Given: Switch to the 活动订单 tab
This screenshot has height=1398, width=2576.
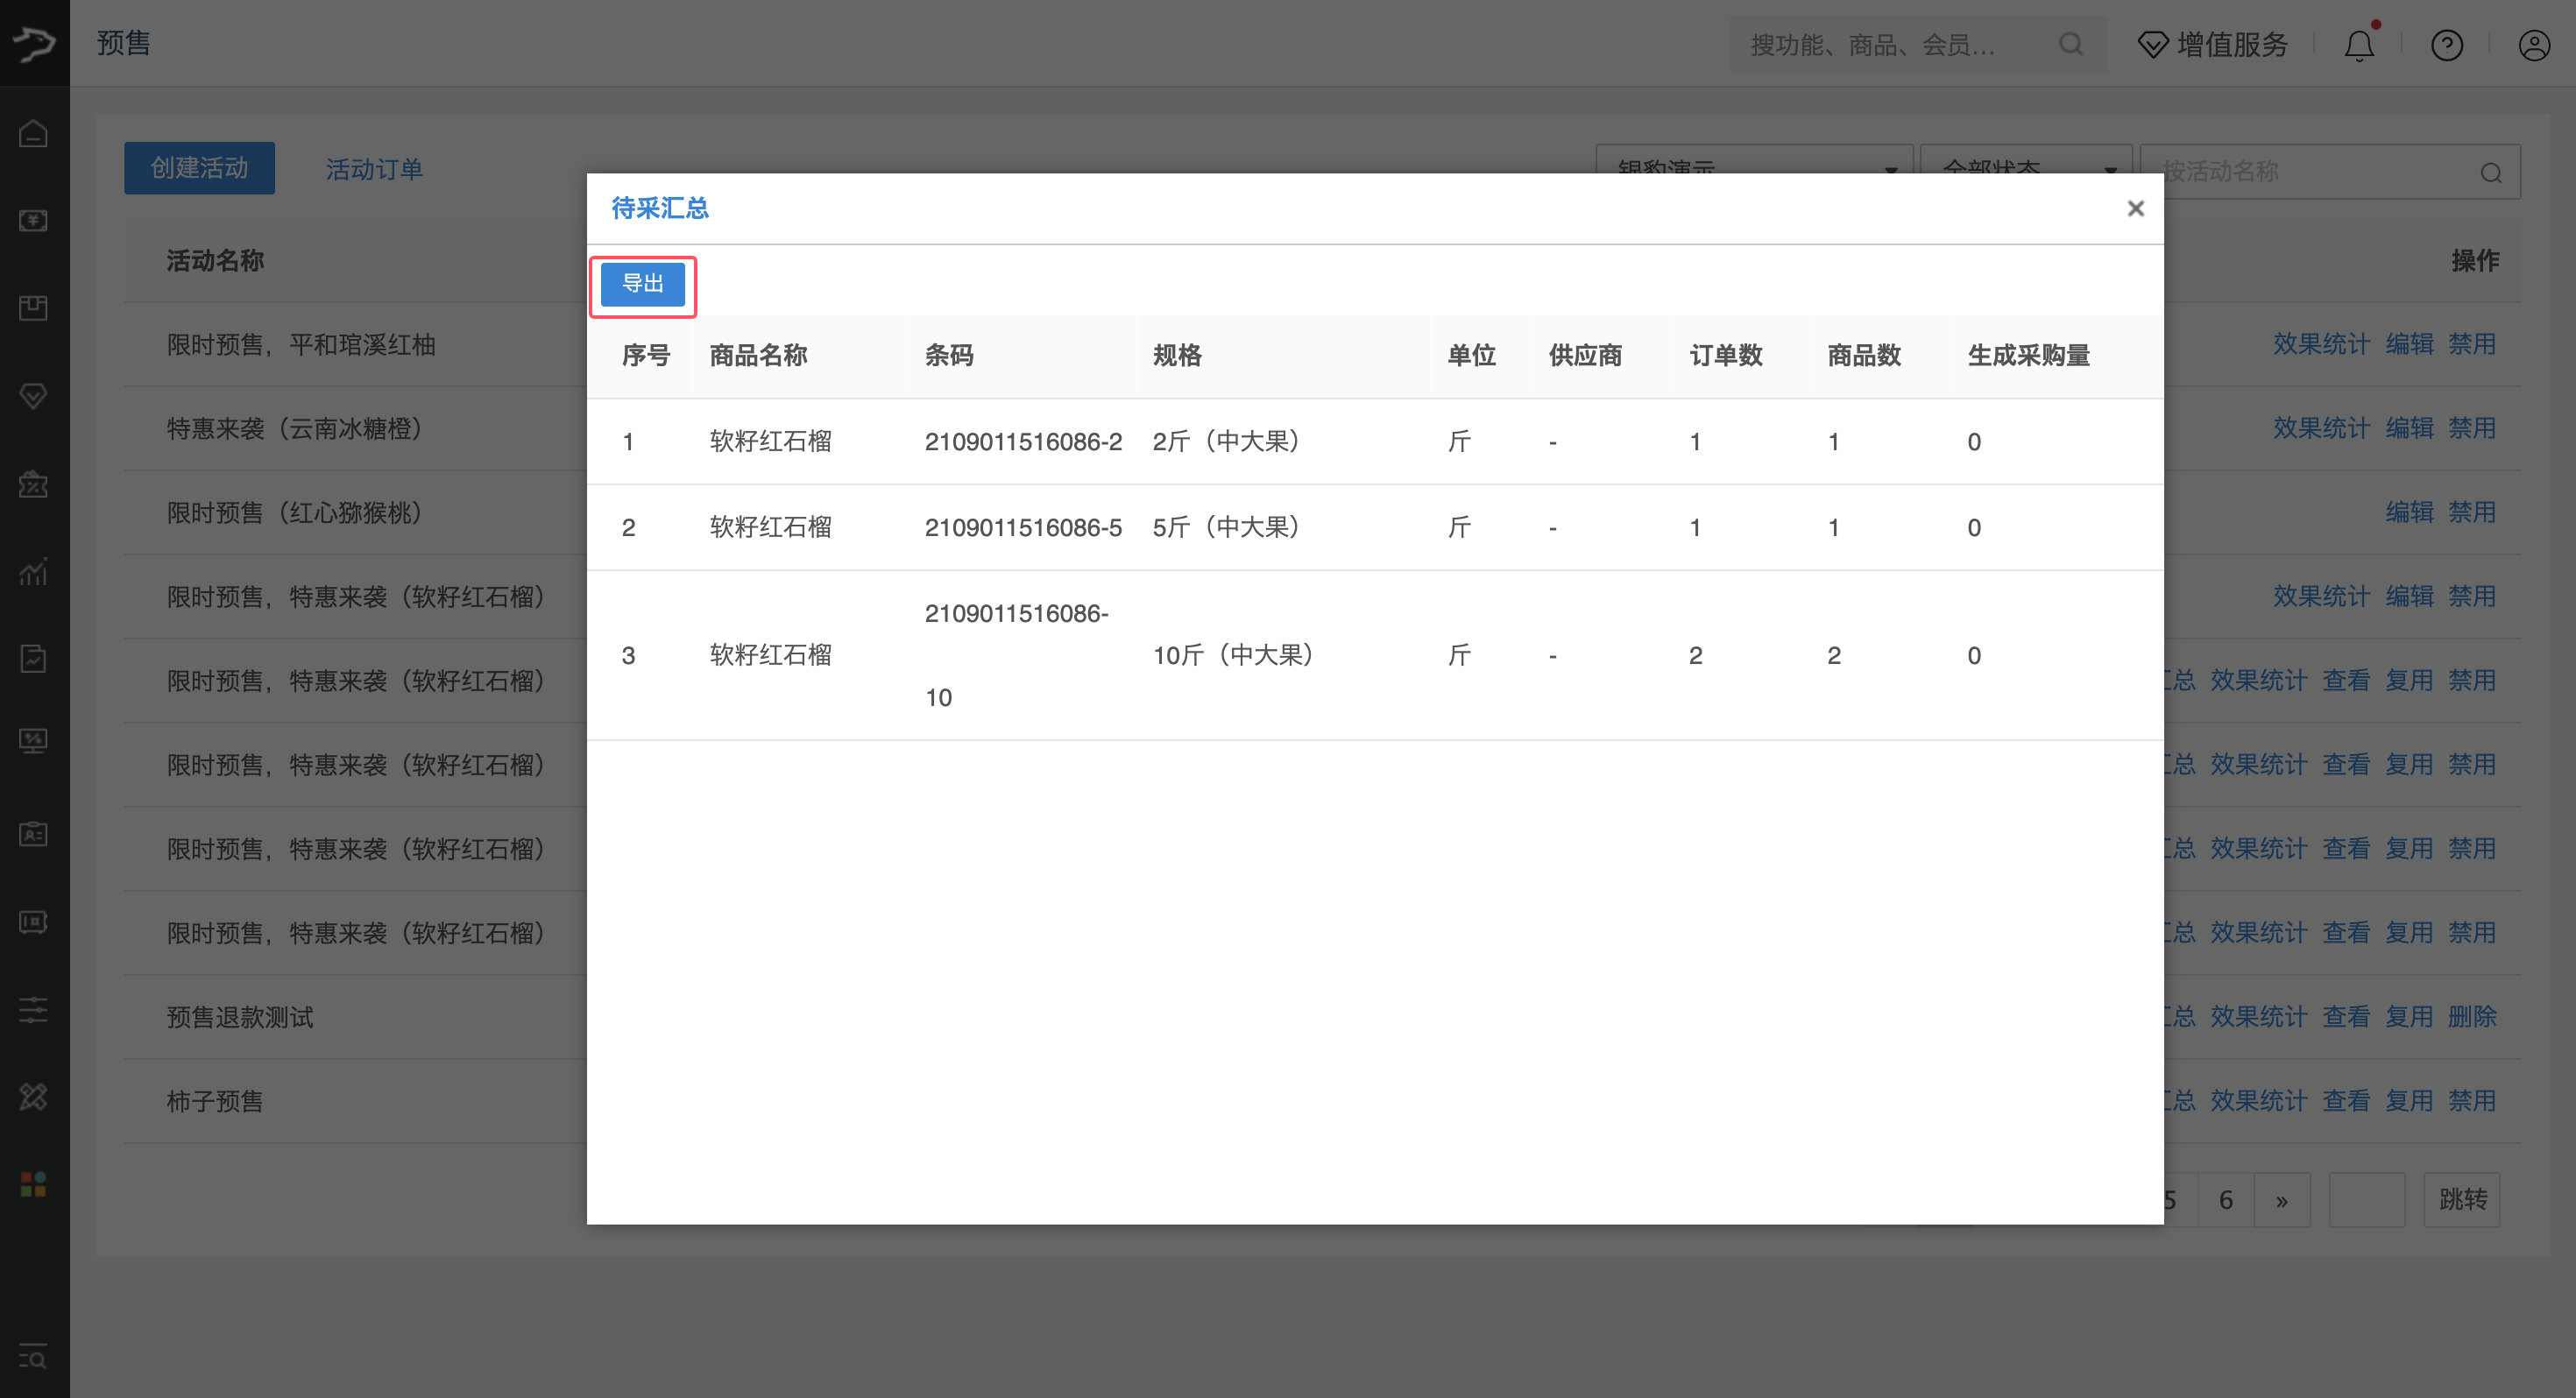Looking at the screenshot, I should coord(374,169).
